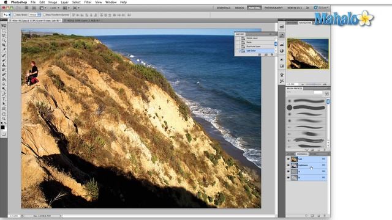
Task: Hide the Lab composite channel
Action: [288, 159]
